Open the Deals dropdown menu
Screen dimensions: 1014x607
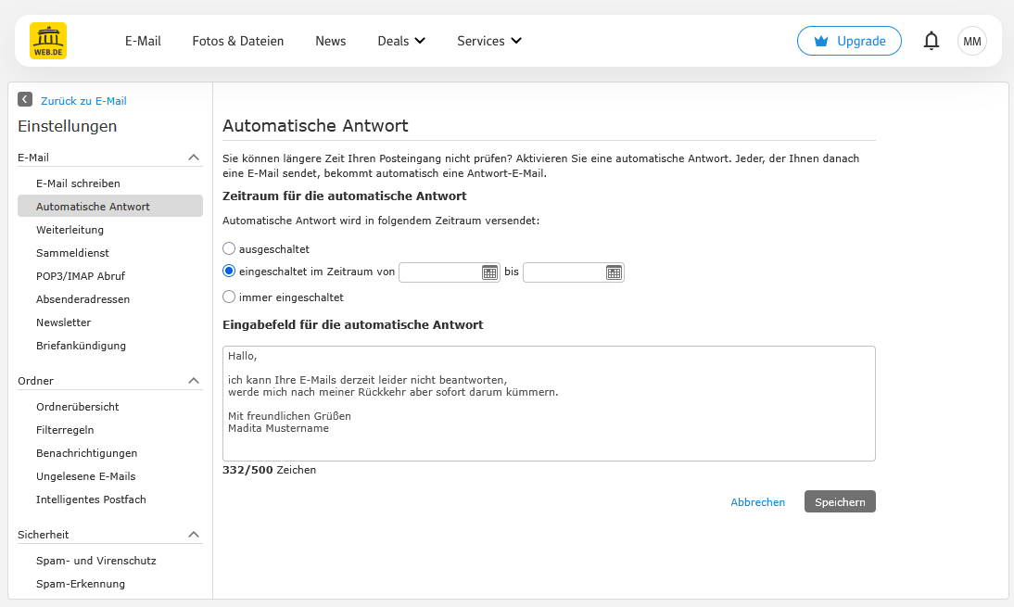(400, 41)
